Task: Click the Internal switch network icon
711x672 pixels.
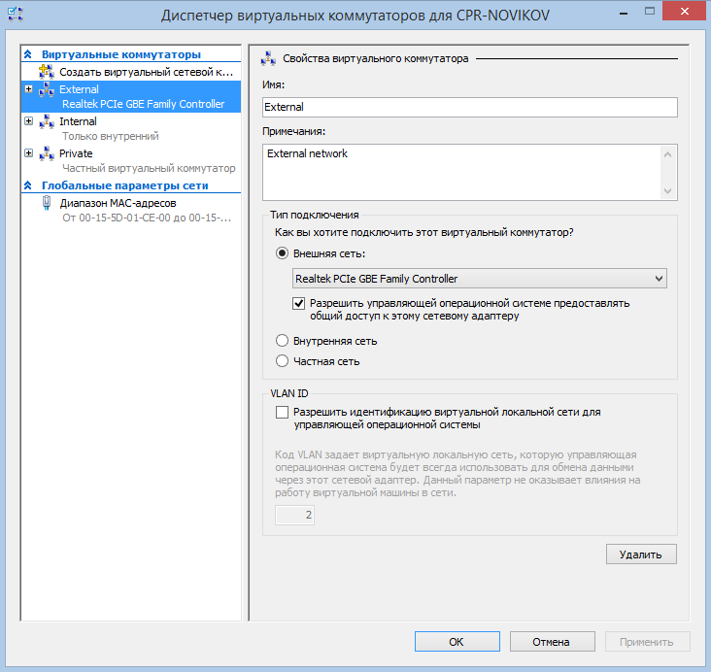Action: 47,121
